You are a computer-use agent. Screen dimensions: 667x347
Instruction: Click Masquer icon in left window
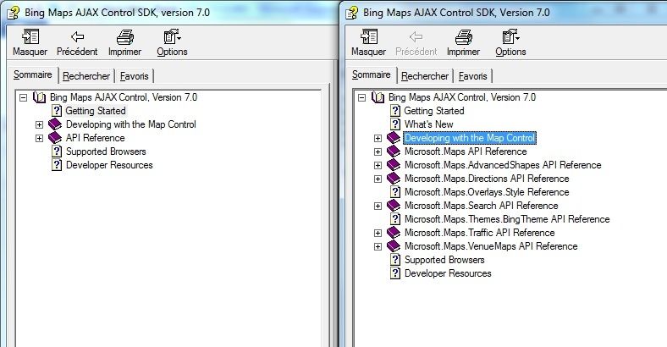30,36
